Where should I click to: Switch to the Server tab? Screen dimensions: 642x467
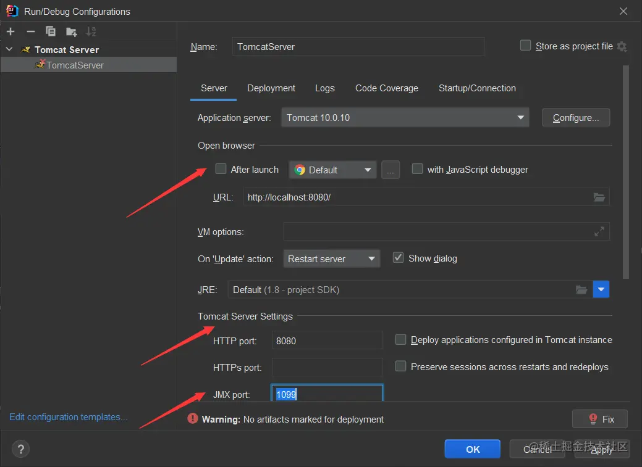coord(214,88)
